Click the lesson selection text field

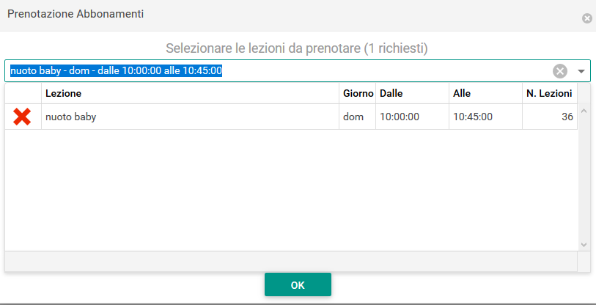point(278,70)
